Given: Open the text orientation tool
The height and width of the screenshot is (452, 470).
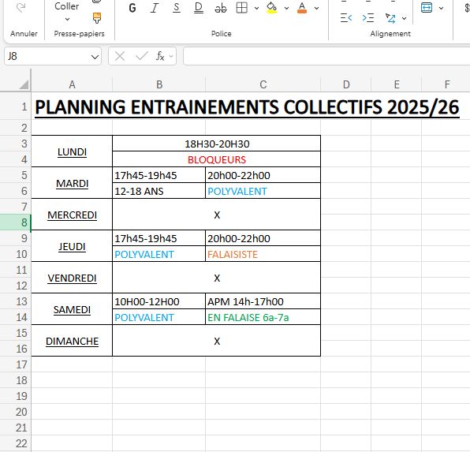Looking at the screenshot, I should pos(390,18).
